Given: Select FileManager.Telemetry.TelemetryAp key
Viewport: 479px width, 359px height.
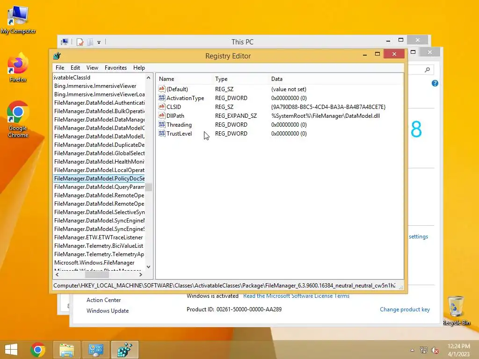Looking at the screenshot, I should tap(99, 254).
